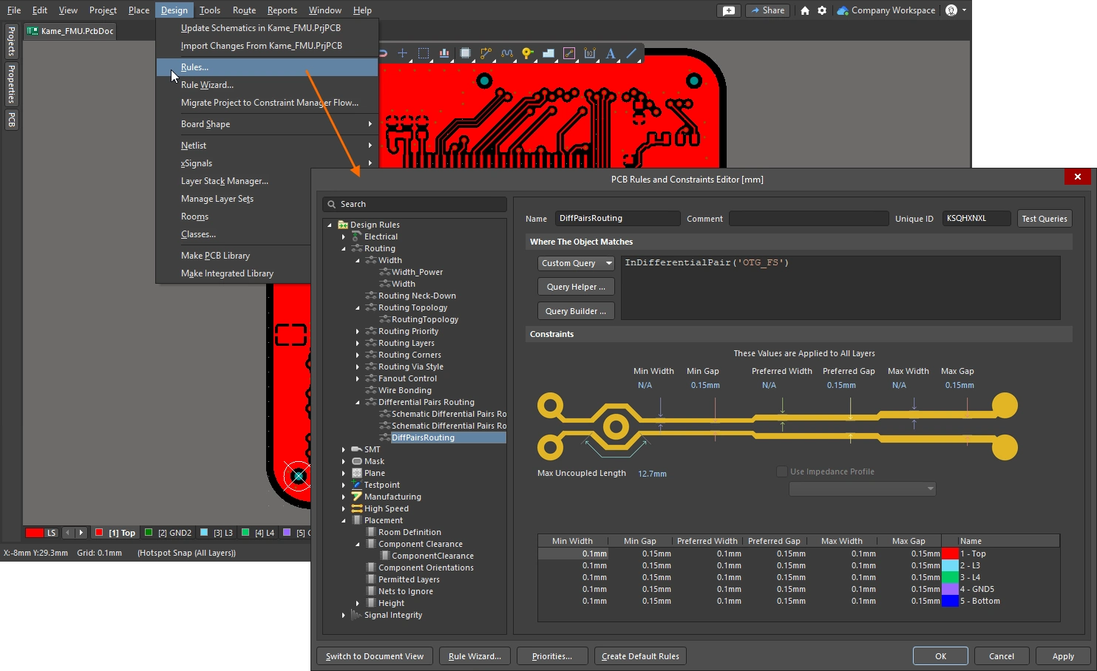The height and width of the screenshot is (671, 1097).
Task: Open the Tools menu
Action: (209, 10)
